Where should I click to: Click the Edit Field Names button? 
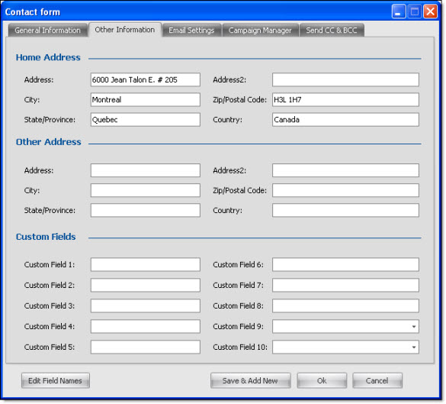(x=56, y=381)
